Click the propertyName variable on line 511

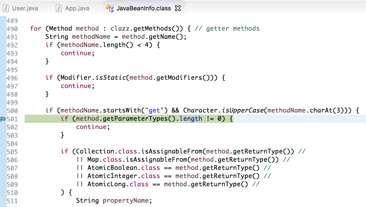(x=126, y=201)
